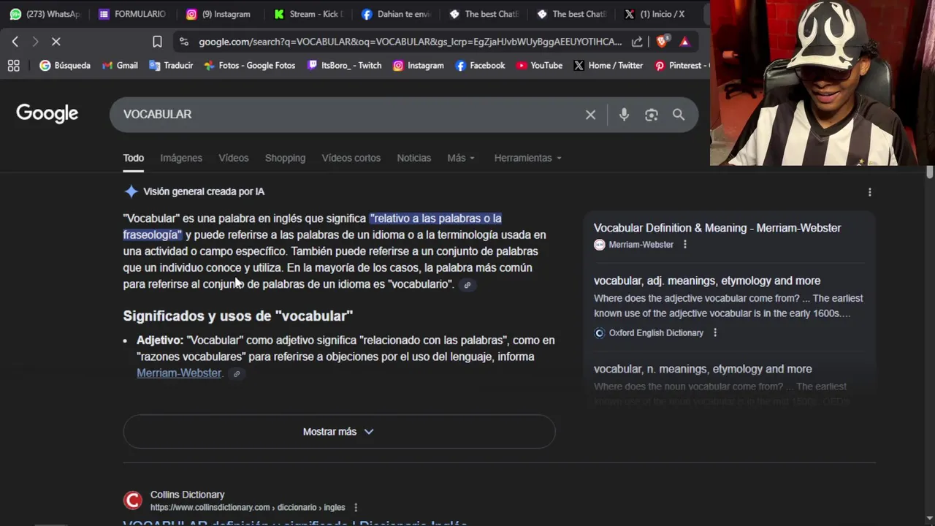The height and width of the screenshot is (526, 935).
Task: Open the Merriam-Webster link in Adjetivo bullet
Action: tap(179, 373)
